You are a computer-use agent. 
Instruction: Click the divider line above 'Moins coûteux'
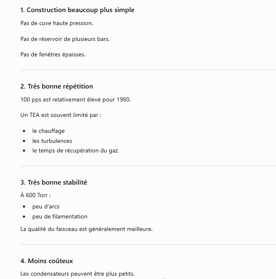click(148, 245)
